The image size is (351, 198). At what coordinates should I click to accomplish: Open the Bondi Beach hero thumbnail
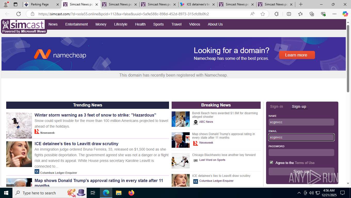click(181, 119)
